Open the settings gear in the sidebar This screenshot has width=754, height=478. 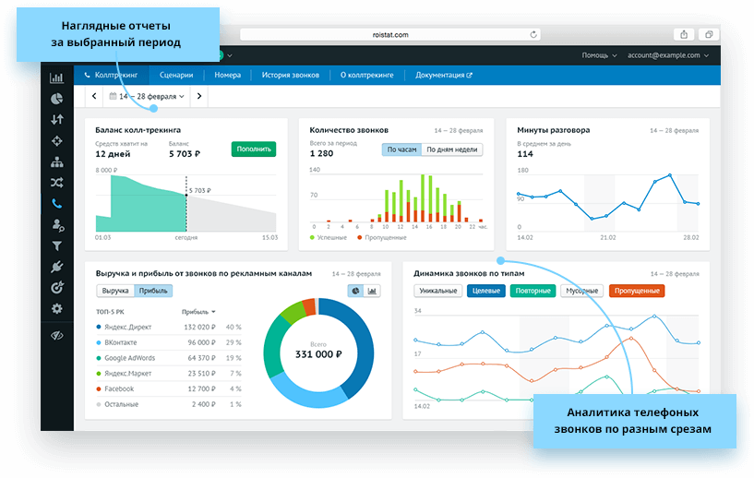[57, 309]
